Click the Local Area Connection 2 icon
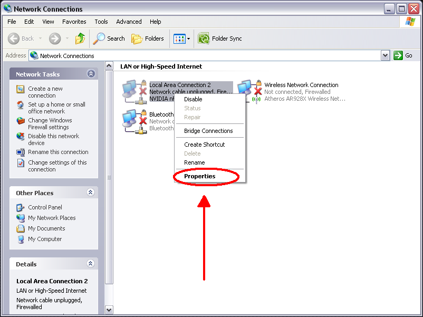The width and height of the screenshot is (423, 317). tap(134, 92)
